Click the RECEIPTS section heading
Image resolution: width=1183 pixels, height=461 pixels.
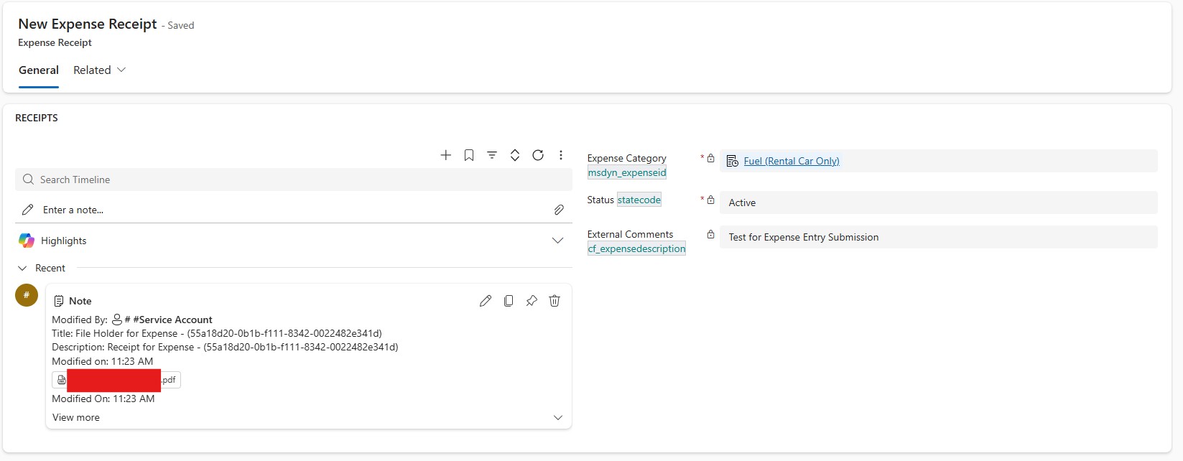click(x=37, y=118)
